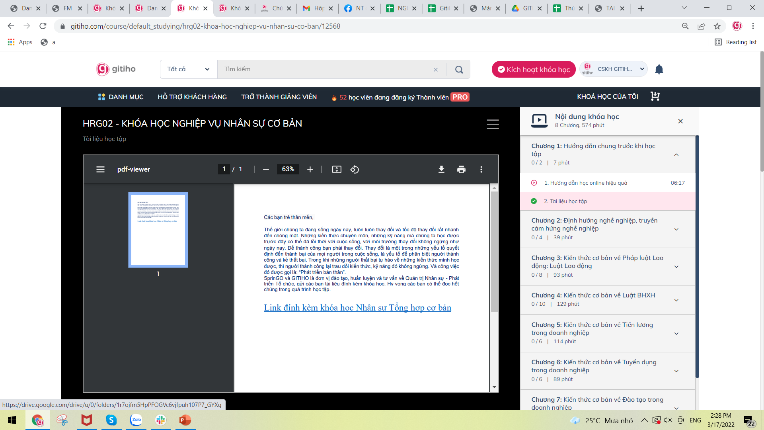
Task: Click the gitiho logo
Action: (x=116, y=69)
